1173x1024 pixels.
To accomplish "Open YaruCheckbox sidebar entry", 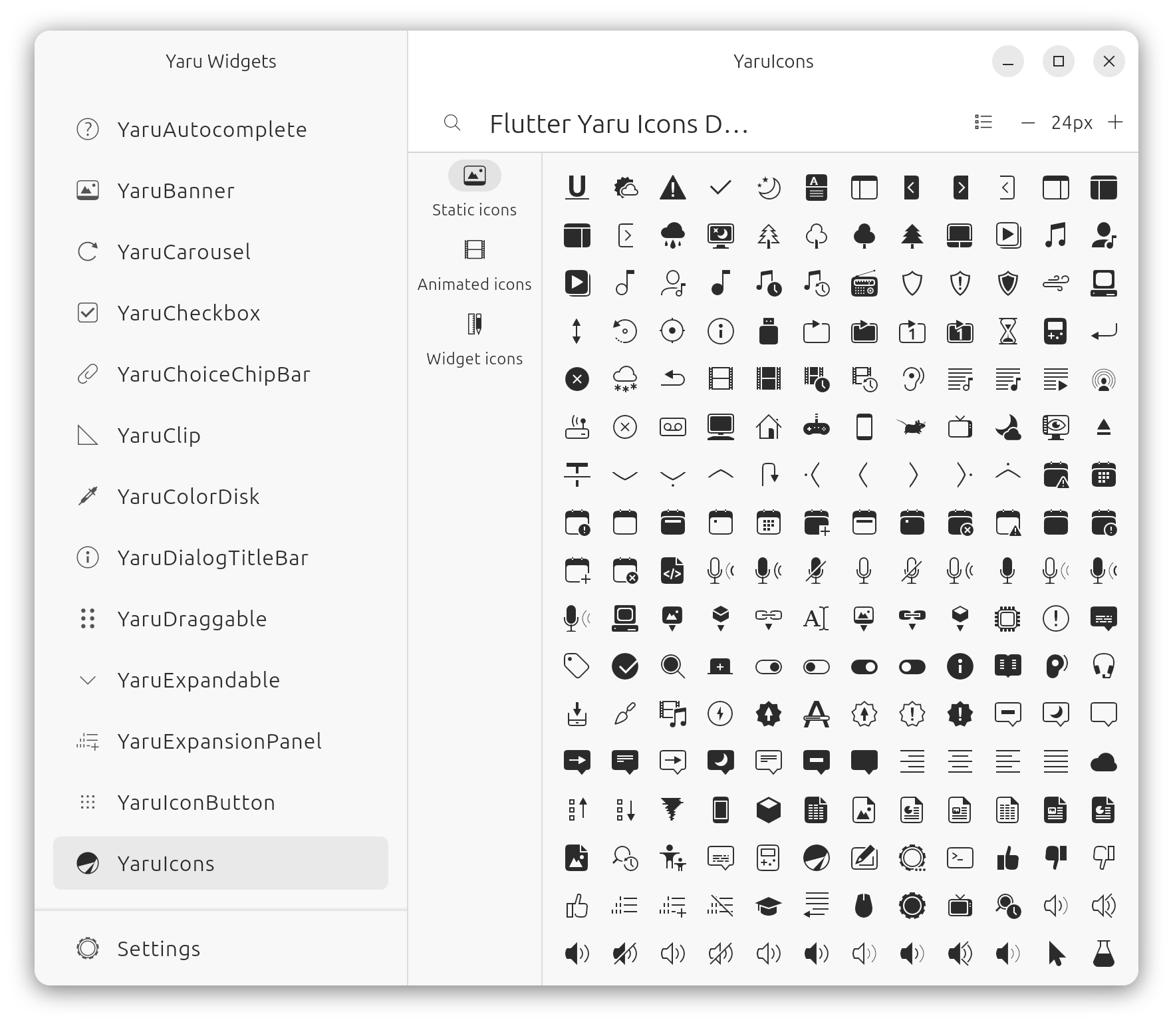I will point(221,313).
